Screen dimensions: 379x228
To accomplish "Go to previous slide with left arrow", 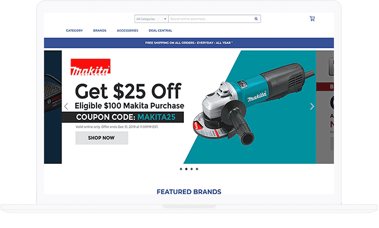I will coord(66,107).
